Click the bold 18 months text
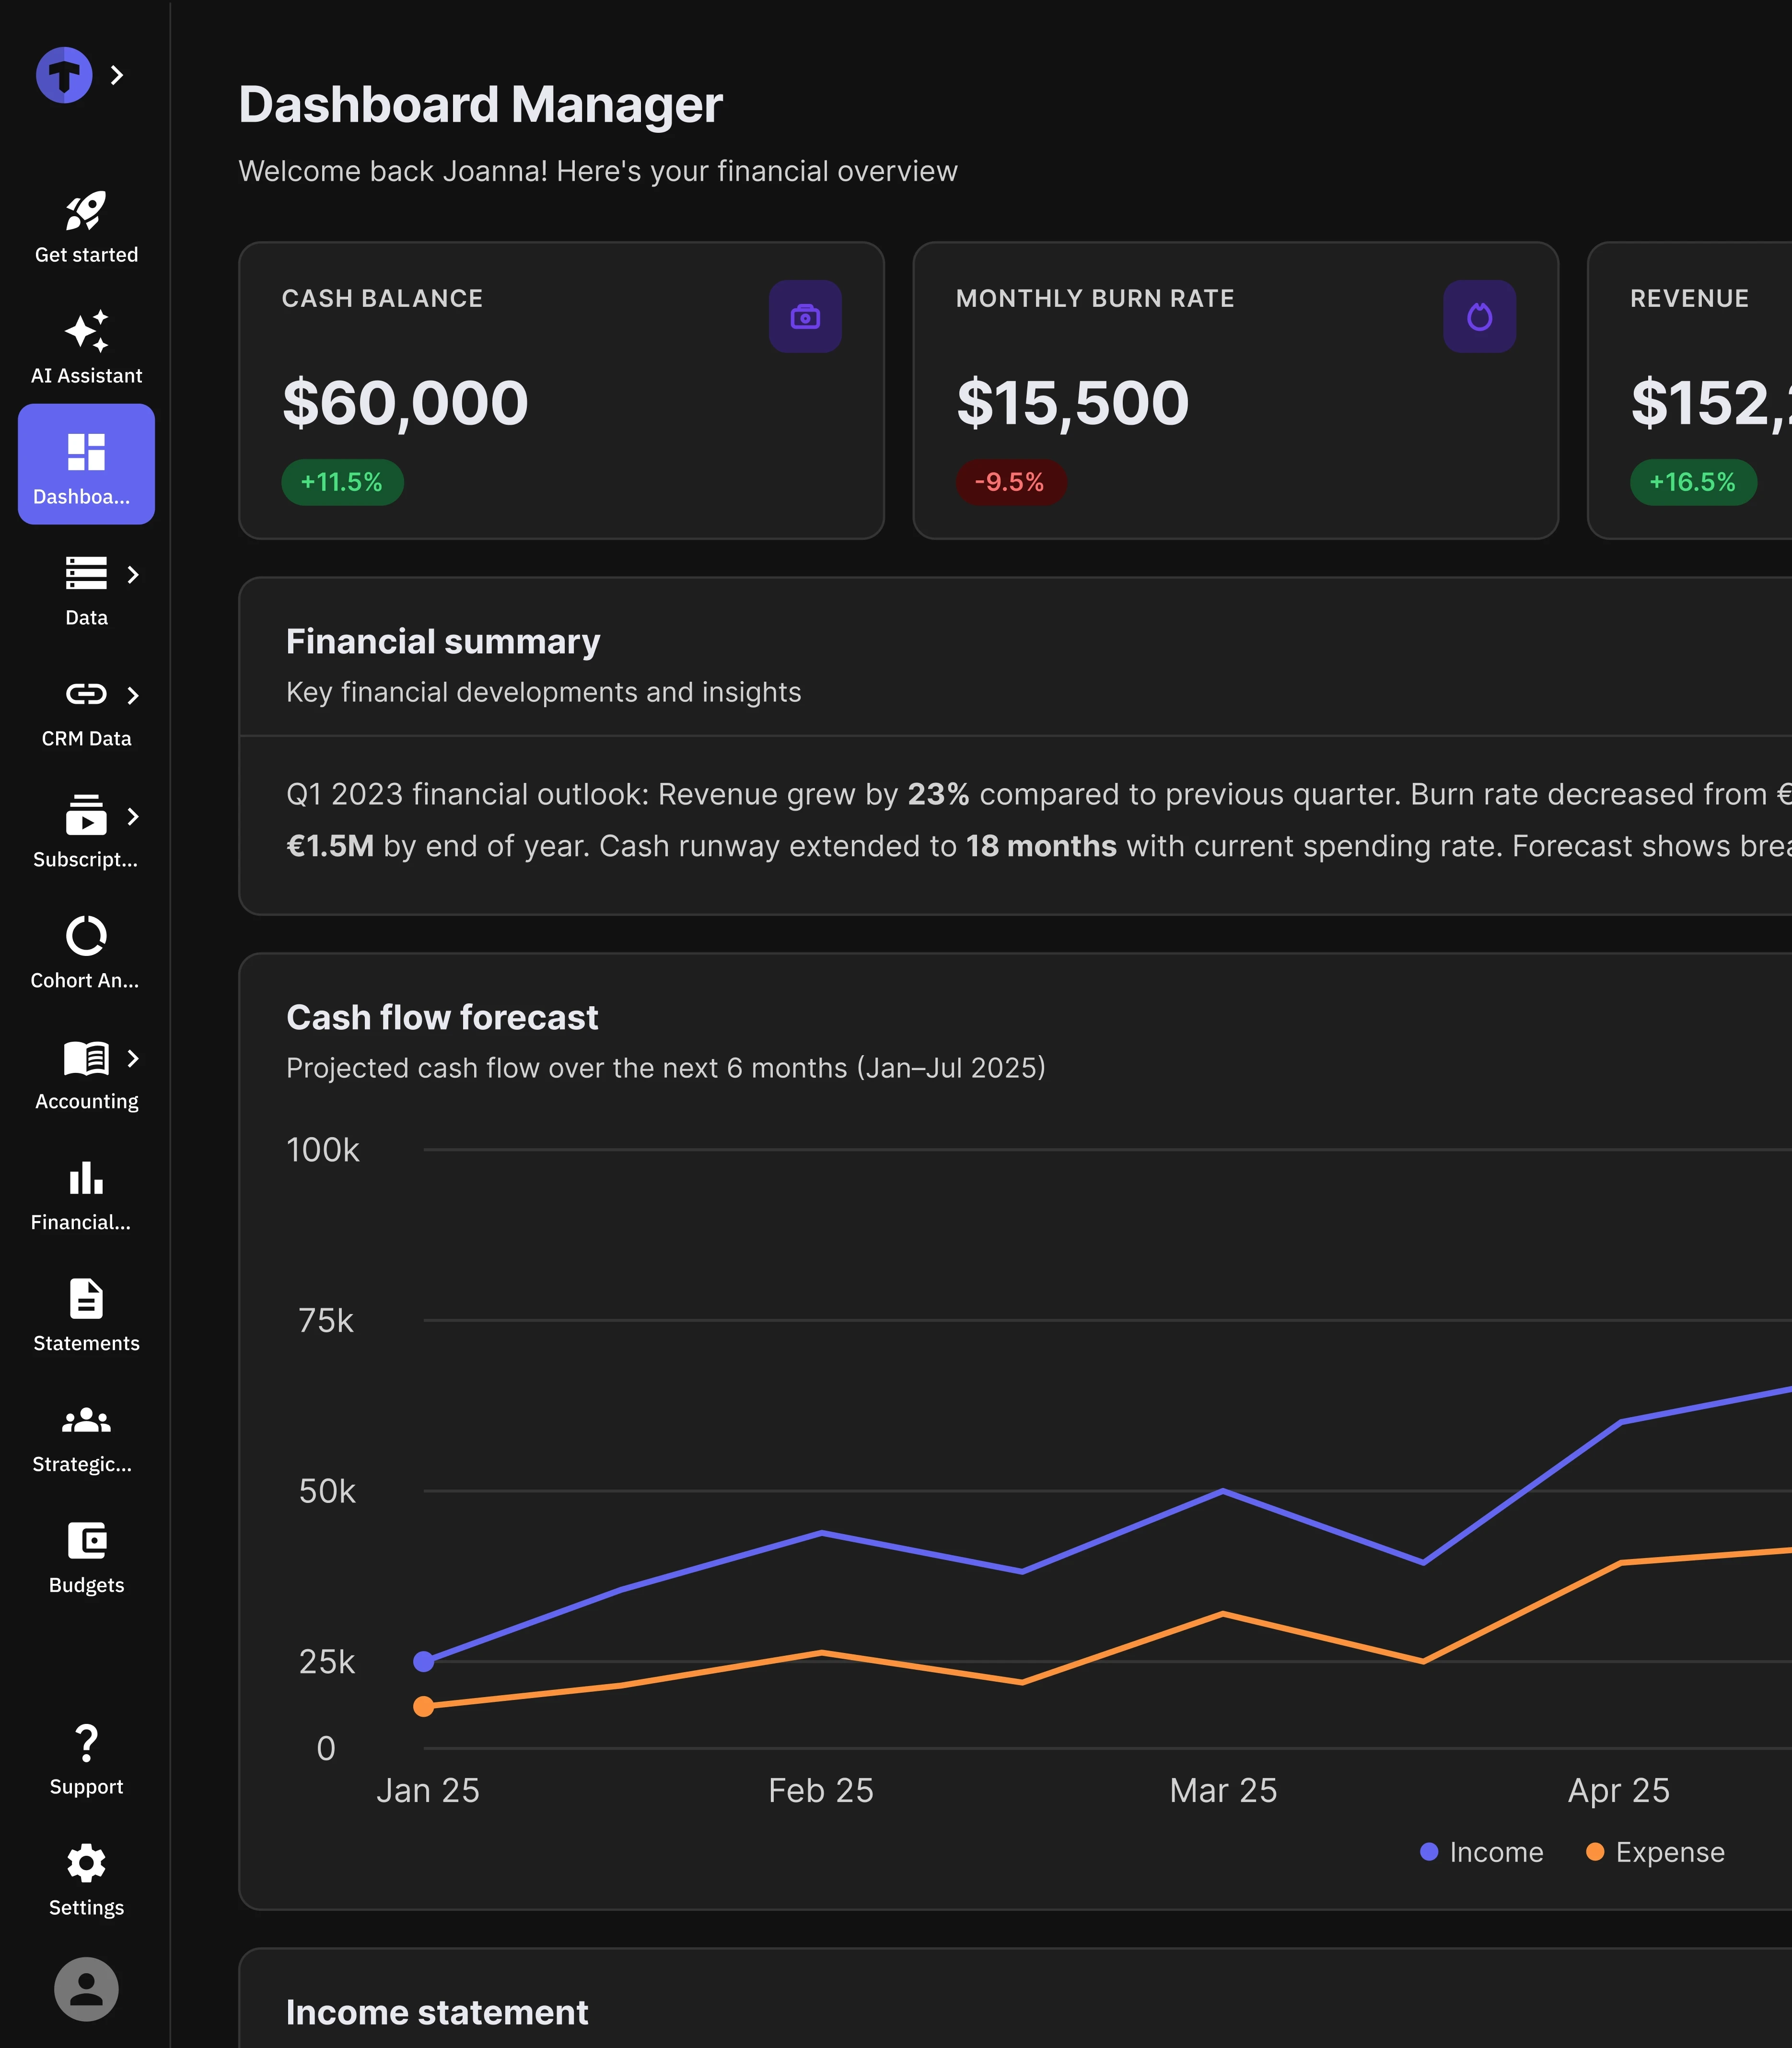The height and width of the screenshot is (2048, 1792). [1041, 846]
